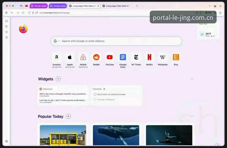This screenshot has width=227, height=148.
Task: Open the list all tabs chevron
Action: click(x=210, y=6)
